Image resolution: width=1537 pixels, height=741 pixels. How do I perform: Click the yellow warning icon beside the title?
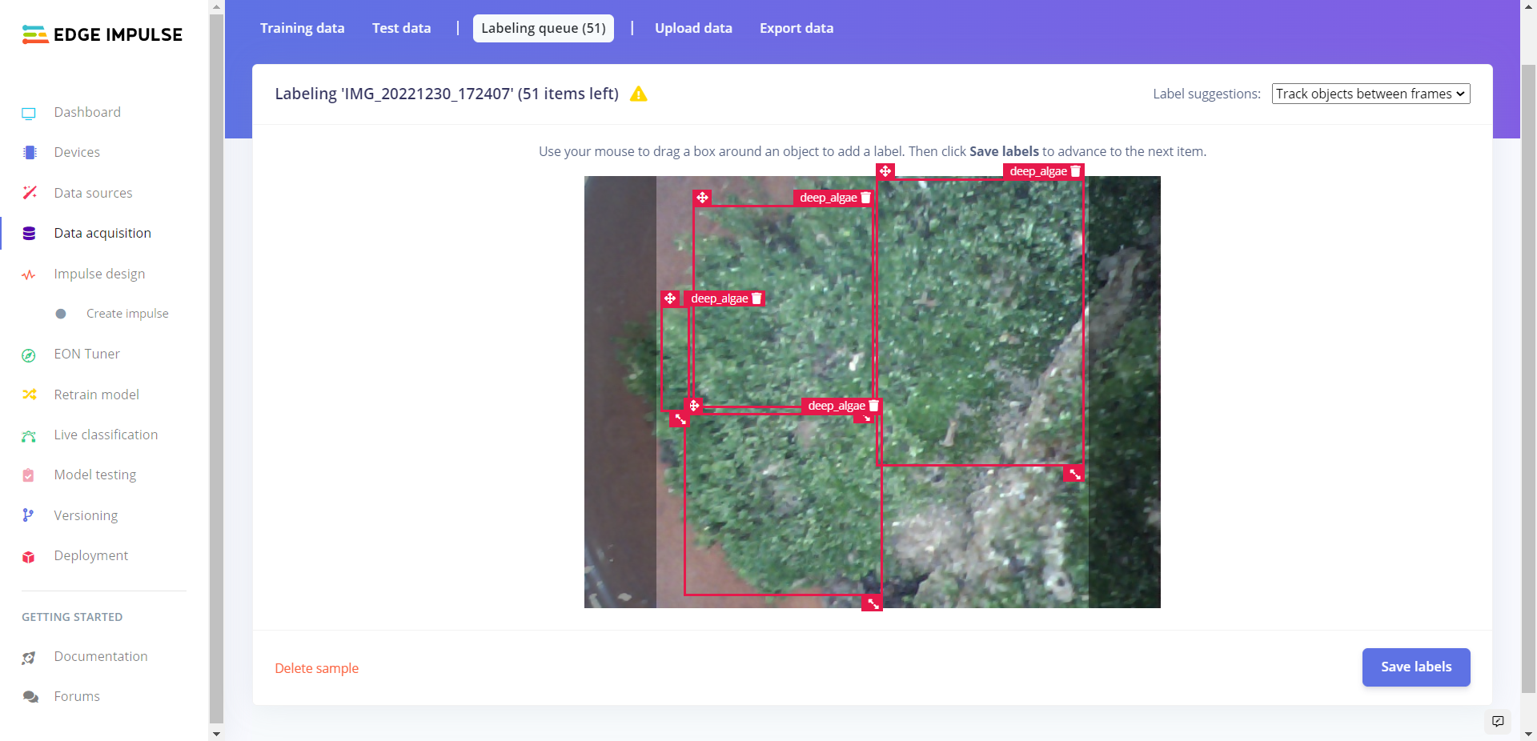[x=639, y=94]
